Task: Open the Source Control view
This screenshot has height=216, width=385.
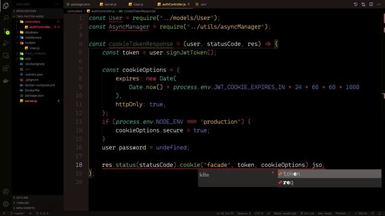Action: click(5, 31)
